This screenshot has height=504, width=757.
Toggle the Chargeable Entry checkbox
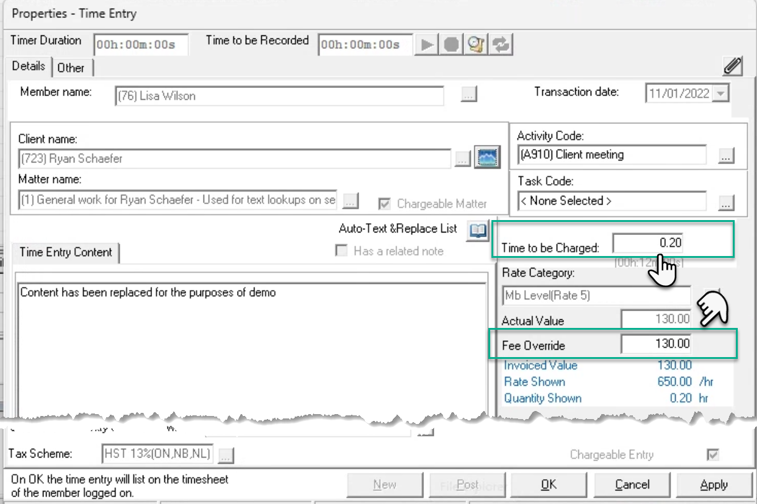(713, 455)
